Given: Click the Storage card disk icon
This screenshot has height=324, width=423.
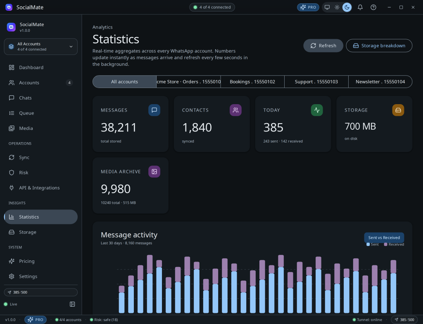Looking at the screenshot, I should coord(398,110).
